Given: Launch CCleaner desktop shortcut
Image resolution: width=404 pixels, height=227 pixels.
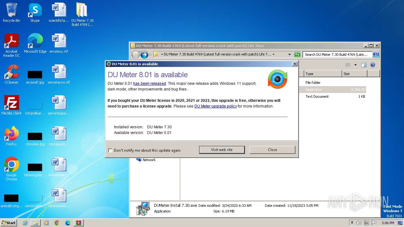Looking at the screenshot, I should 11,74.
